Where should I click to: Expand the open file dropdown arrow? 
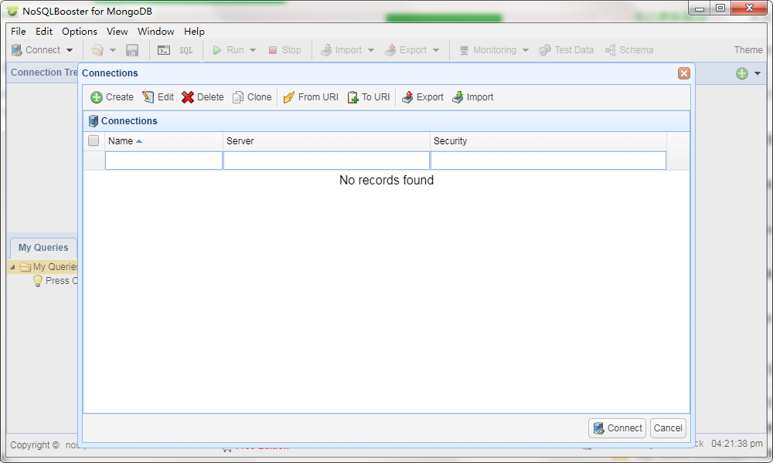(112, 50)
